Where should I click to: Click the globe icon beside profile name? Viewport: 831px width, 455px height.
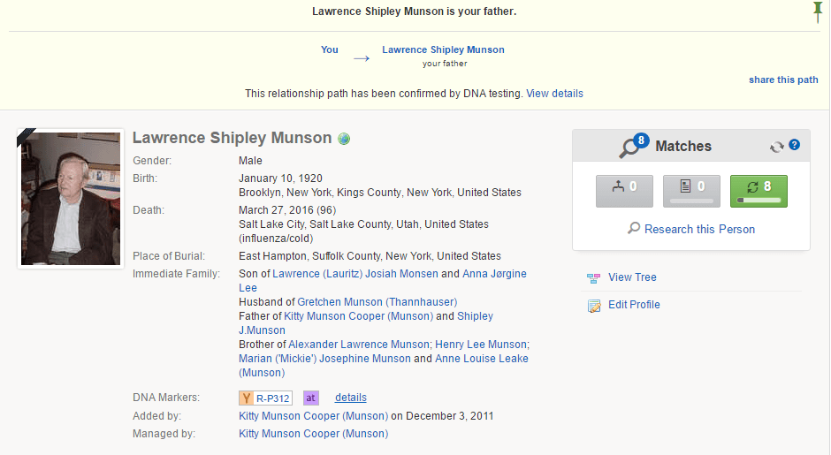click(x=344, y=139)
